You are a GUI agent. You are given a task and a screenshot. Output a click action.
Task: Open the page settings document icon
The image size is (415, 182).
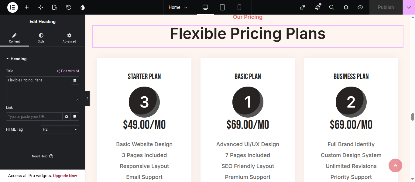coord(55,7)
